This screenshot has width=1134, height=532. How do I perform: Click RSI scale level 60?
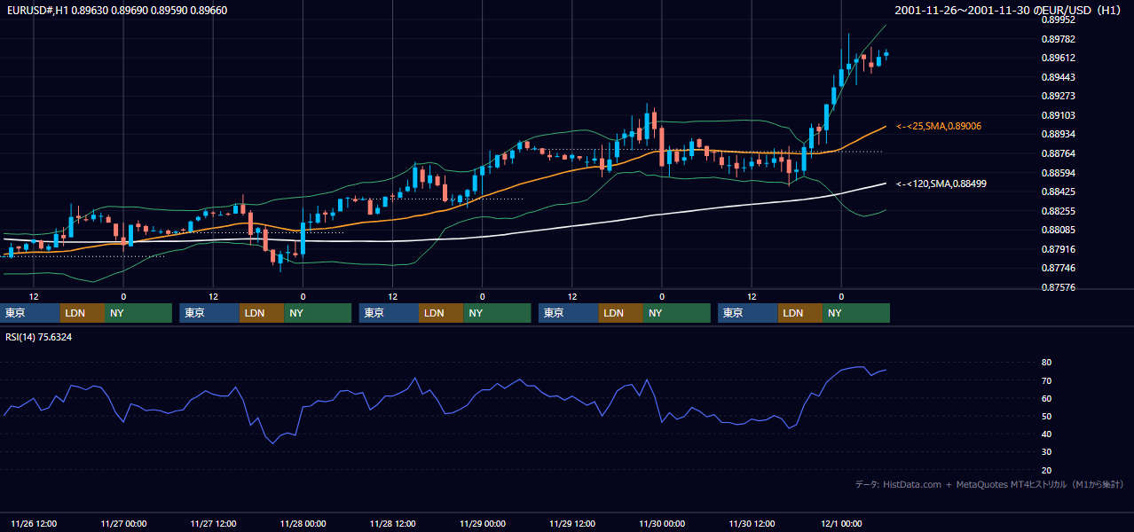[x=1047, y=398]
